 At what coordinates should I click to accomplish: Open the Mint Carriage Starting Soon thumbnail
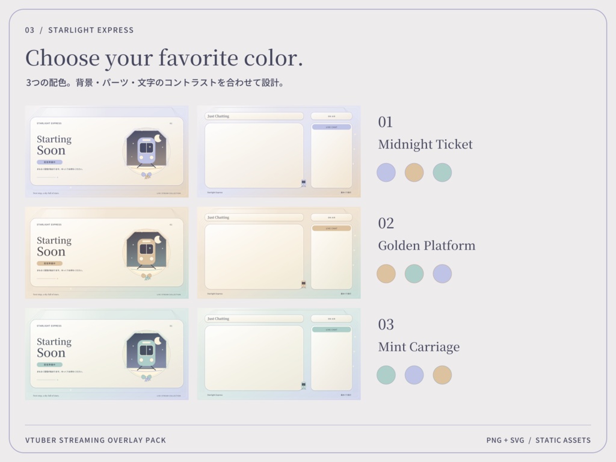pos(107,354)
